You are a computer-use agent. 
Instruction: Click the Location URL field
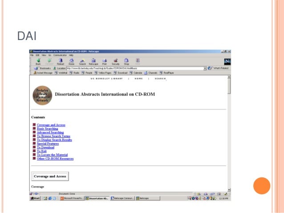(135, 68)
